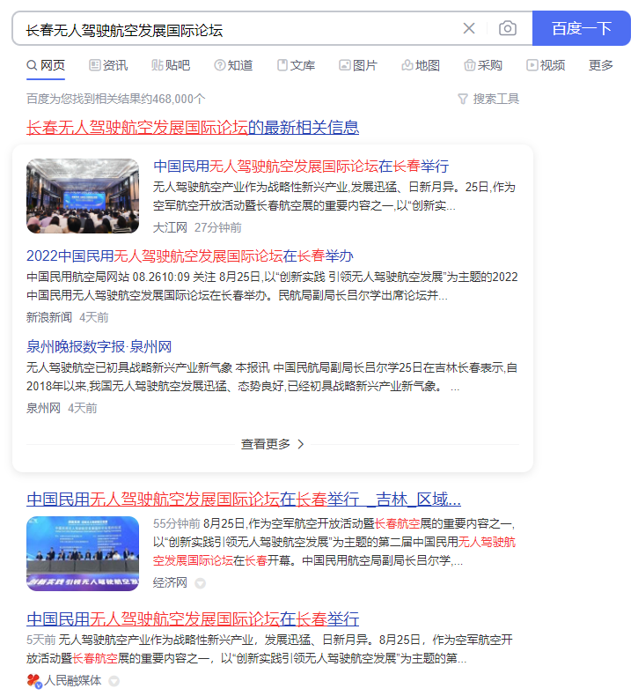The image size is (638, 696).
Task: Click the result count text 约468,000个
Action: click(x=115, y=99)
